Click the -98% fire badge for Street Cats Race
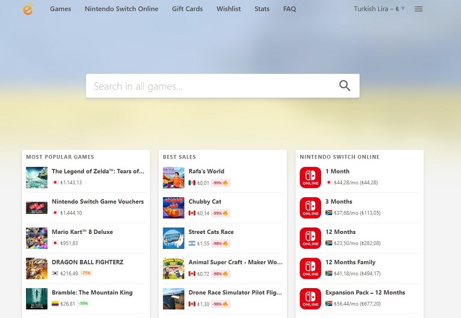This screenshot has height=318, width=461. (220, 243)
